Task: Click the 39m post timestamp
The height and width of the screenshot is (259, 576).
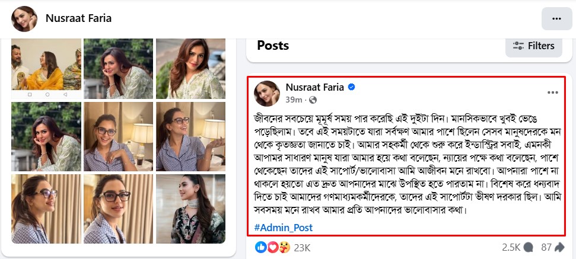Action: point(293,99)
